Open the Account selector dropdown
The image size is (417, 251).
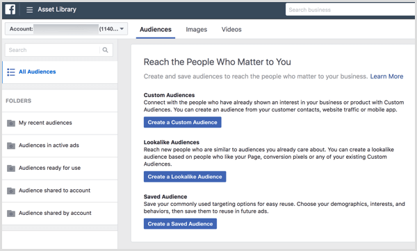(x=66, y=28)
